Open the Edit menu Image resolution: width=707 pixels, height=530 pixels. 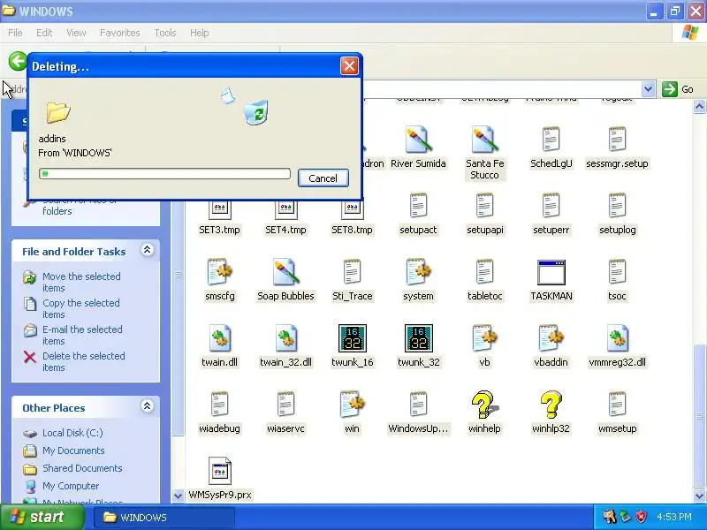click(44, 33)
